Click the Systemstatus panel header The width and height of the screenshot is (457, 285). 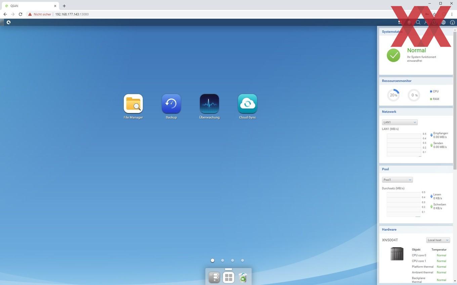point(416,32)
